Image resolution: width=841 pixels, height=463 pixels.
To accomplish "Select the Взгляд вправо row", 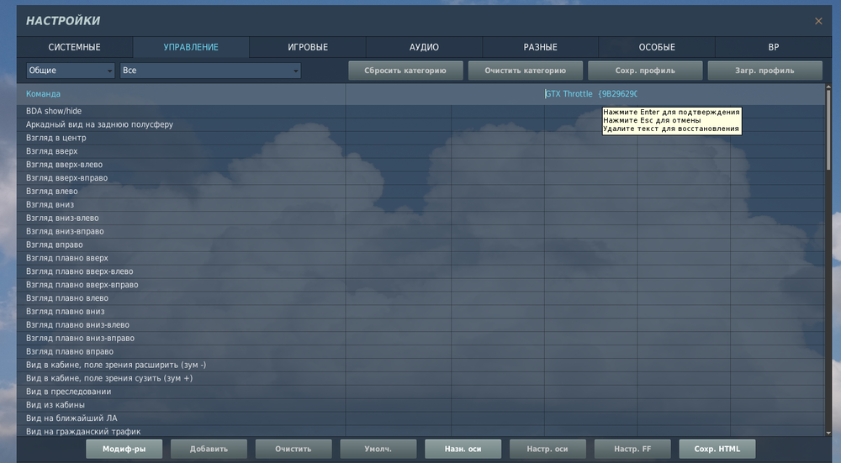I will click(420, 245).
